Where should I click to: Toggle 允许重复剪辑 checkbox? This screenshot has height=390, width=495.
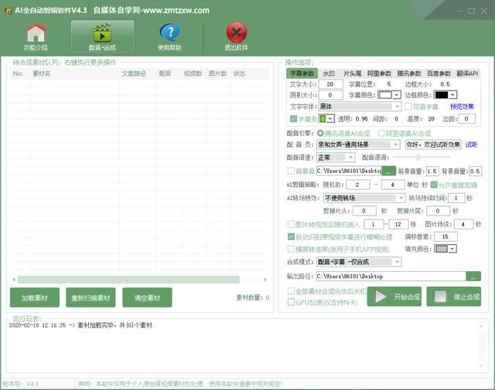[x=434, y=185]
